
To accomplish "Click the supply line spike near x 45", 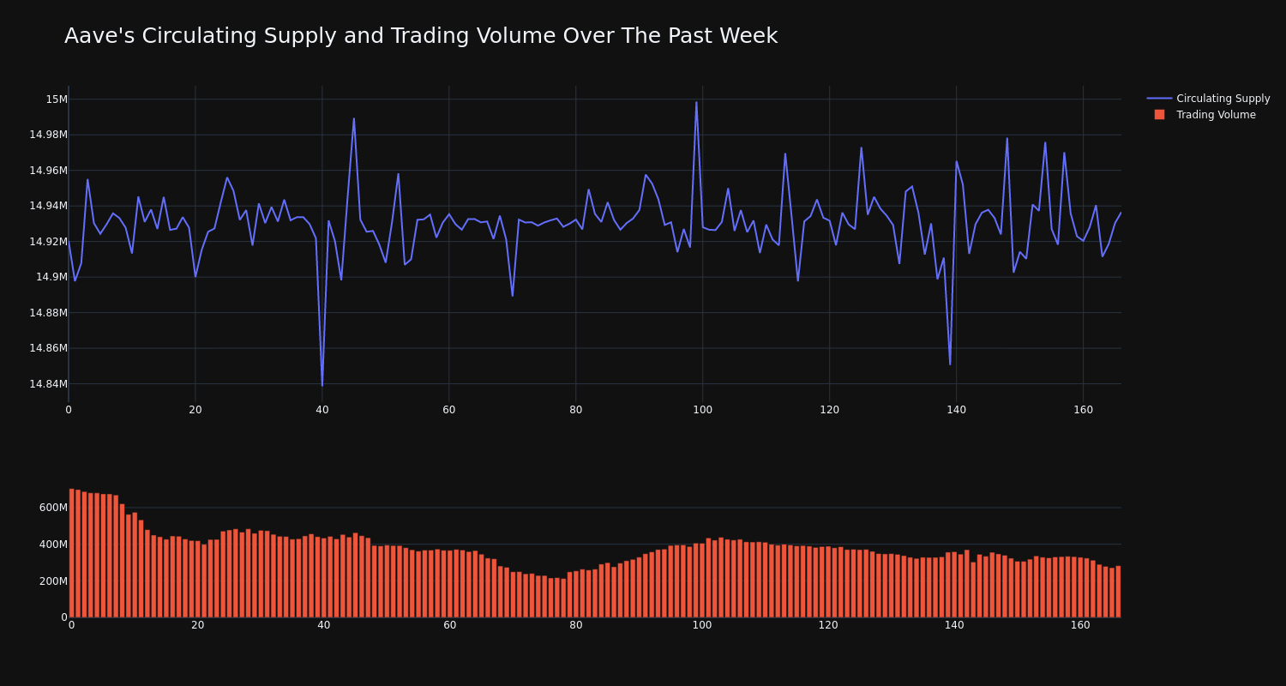I will (x=354, y=119).
